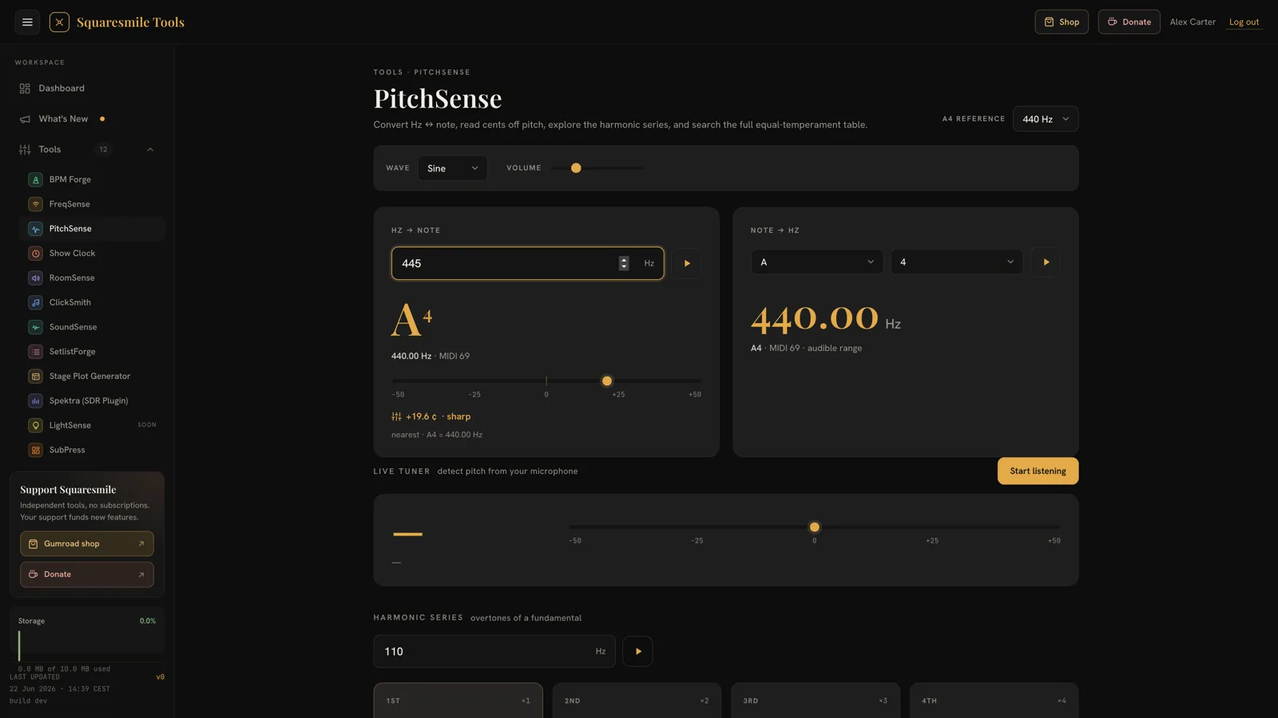1278x718 pixels.
Task: Click the Tools sliders icon
Action: click(x=25, y=149)
